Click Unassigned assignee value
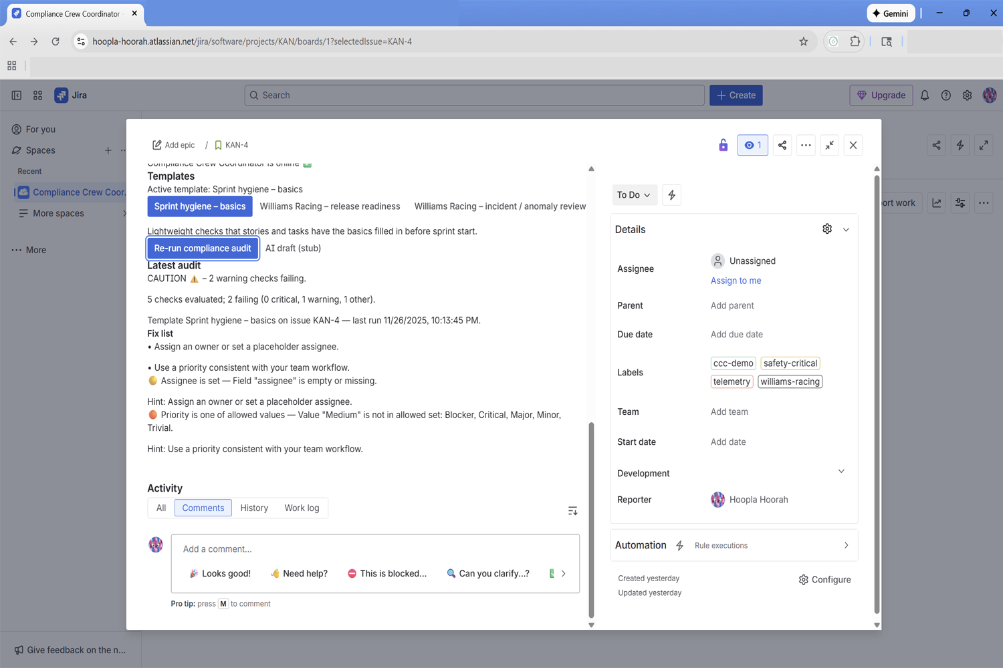This screenshot has height=668, width=1003. click(743, 261)
